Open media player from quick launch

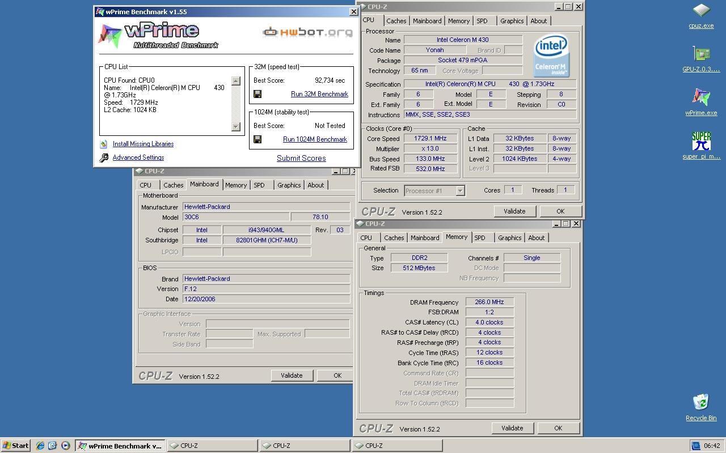[65, 446]
